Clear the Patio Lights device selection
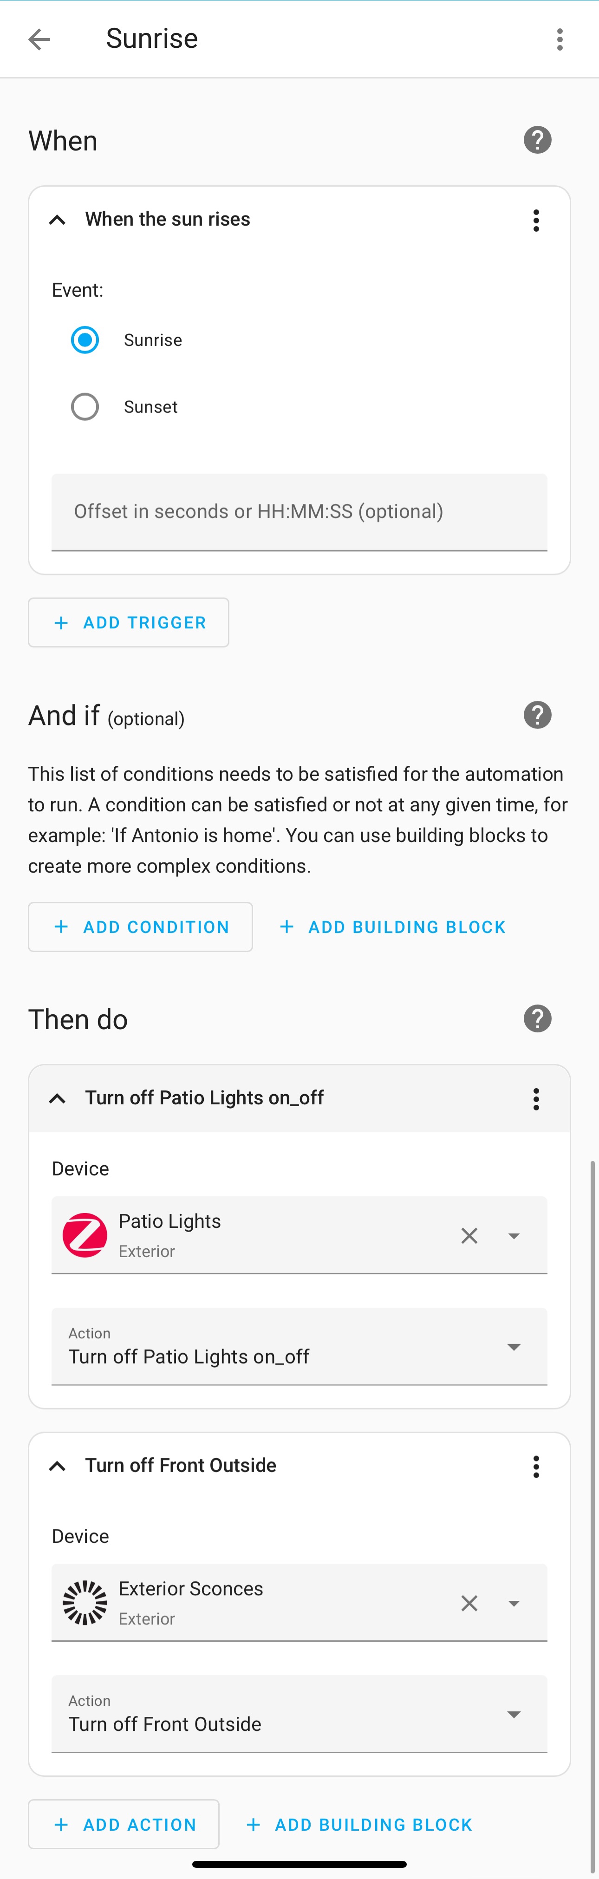Viewport: 599px width, 1879px height. [469, 1236]
